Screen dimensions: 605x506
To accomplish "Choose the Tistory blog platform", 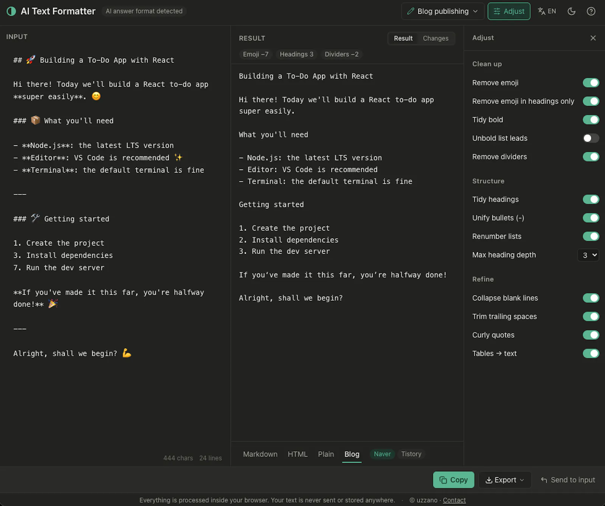I will click(x=411, y=454).
